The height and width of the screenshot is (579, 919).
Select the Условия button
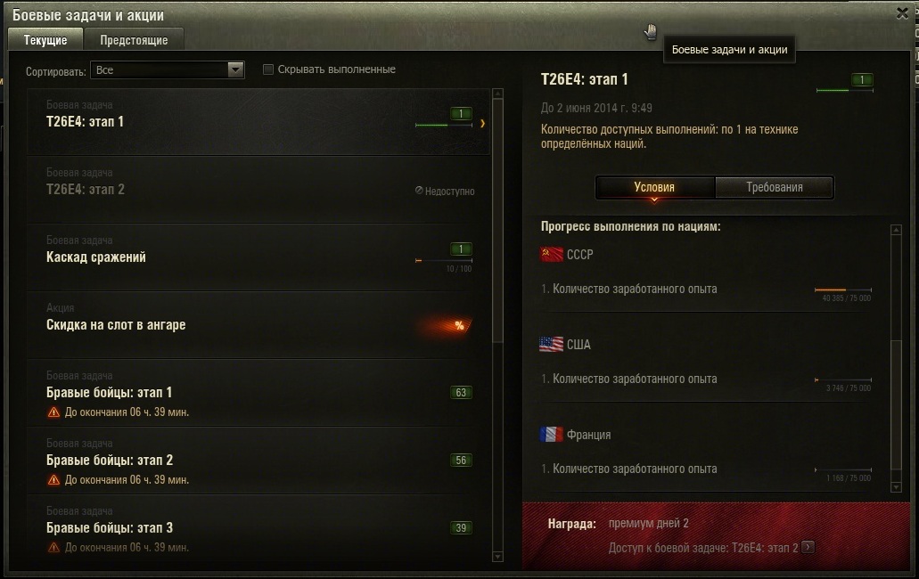tap(654, 187)
